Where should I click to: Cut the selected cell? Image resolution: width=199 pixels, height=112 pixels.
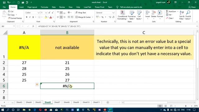(x=11, y=12)
